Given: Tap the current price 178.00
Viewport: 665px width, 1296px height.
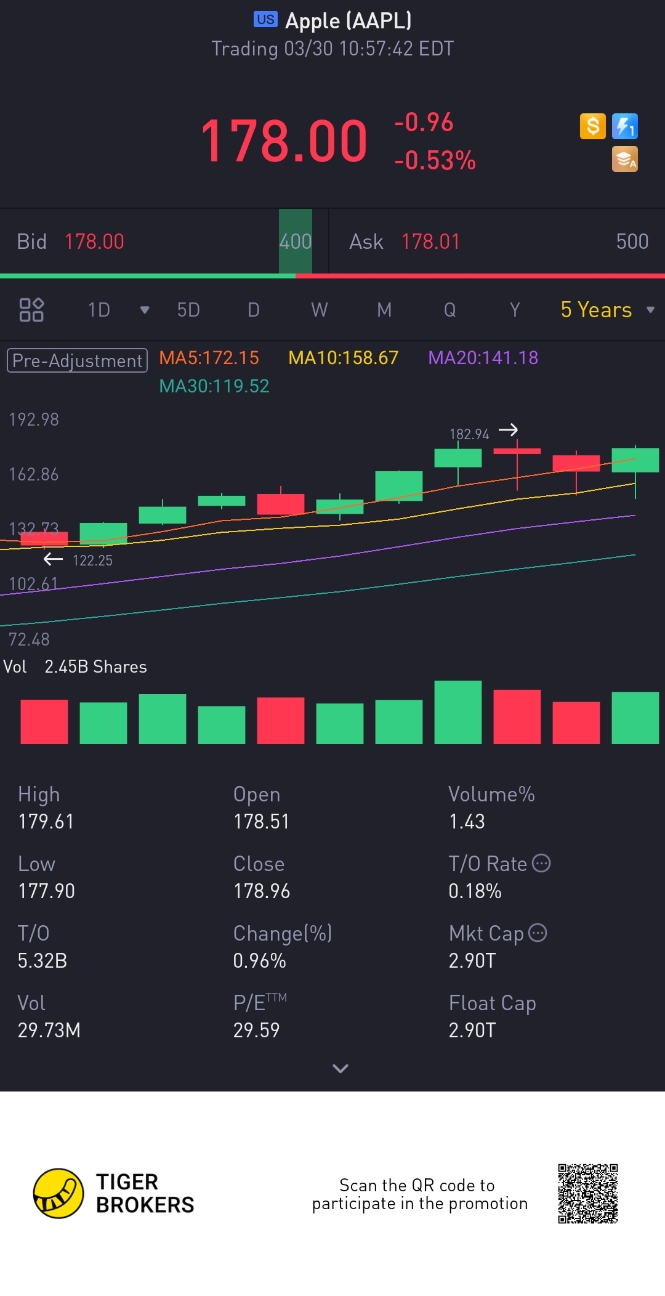Looking at the screenshot, I should click(x=284, y=141).
